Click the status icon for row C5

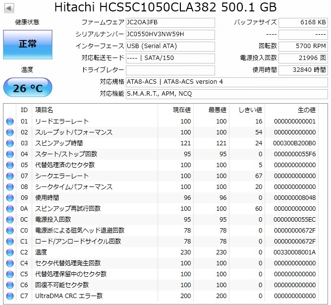(x=10, y=274)
